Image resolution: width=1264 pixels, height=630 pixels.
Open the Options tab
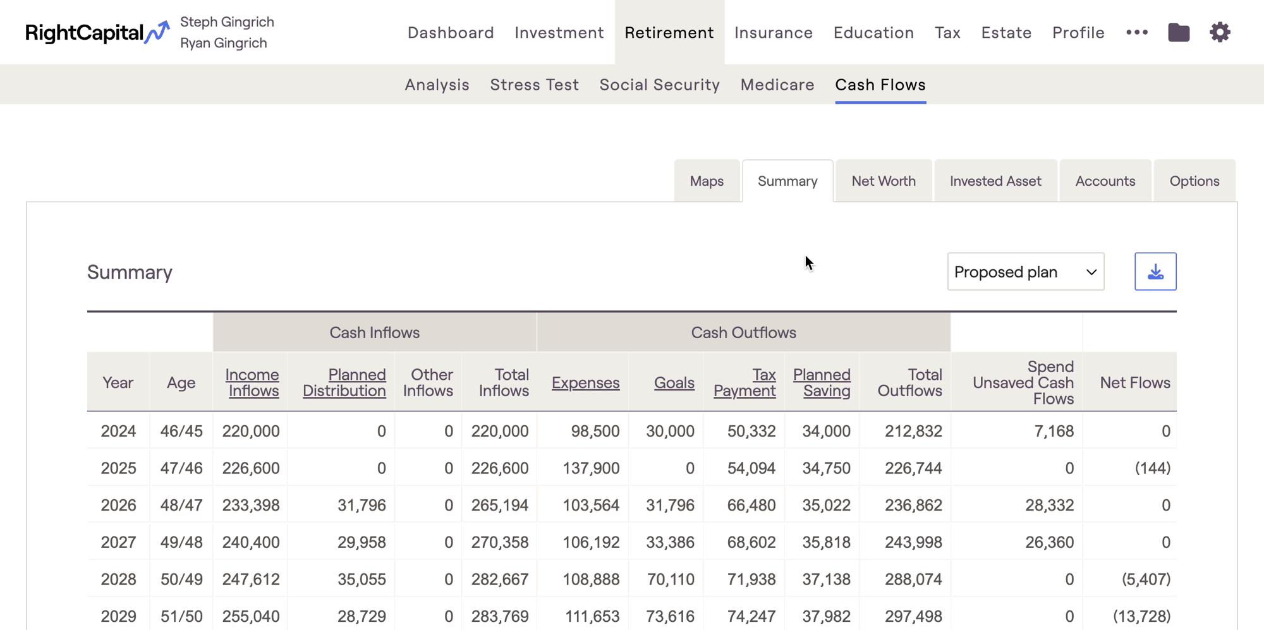pos(1194,181)
